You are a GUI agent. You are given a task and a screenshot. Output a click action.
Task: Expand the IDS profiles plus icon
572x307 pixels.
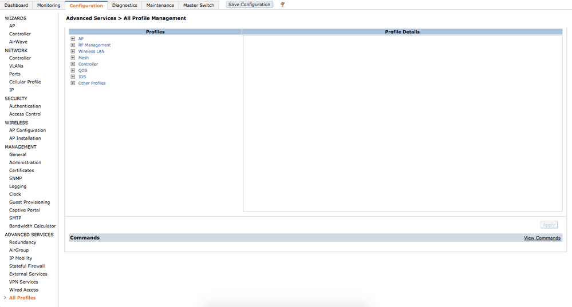pos(73,77)
